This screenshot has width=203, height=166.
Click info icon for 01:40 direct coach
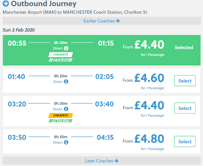pos(66,82)
